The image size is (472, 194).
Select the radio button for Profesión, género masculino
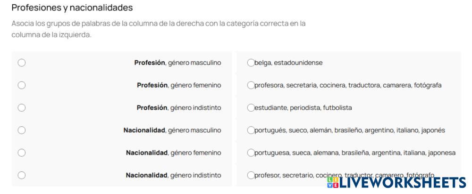coord(22,63)
